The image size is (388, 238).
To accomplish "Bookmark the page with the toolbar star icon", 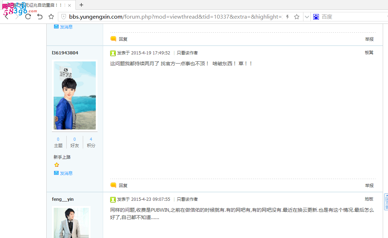I will coord(51,16).
